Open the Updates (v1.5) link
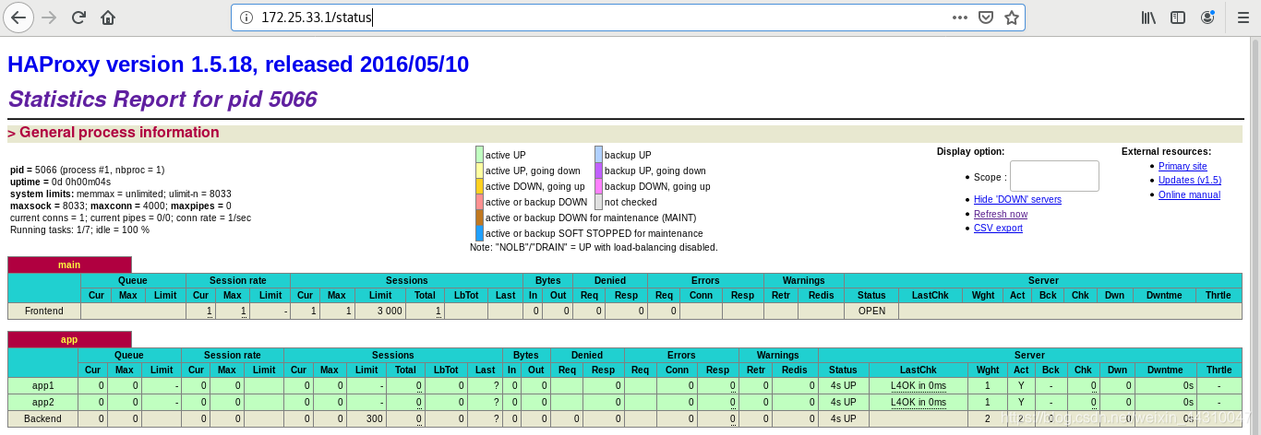This screenshot has width=1261, height=435. coord(1190,180)
